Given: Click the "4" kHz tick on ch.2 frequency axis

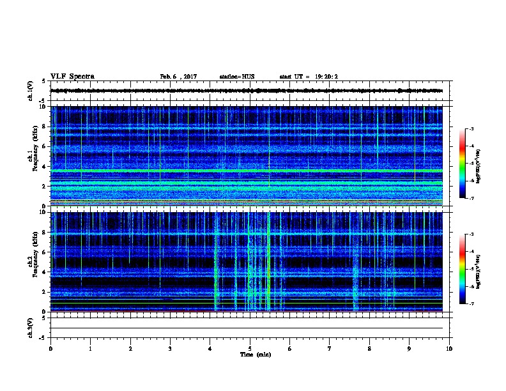Looking at the screenshot, I should tap(45, 272).
